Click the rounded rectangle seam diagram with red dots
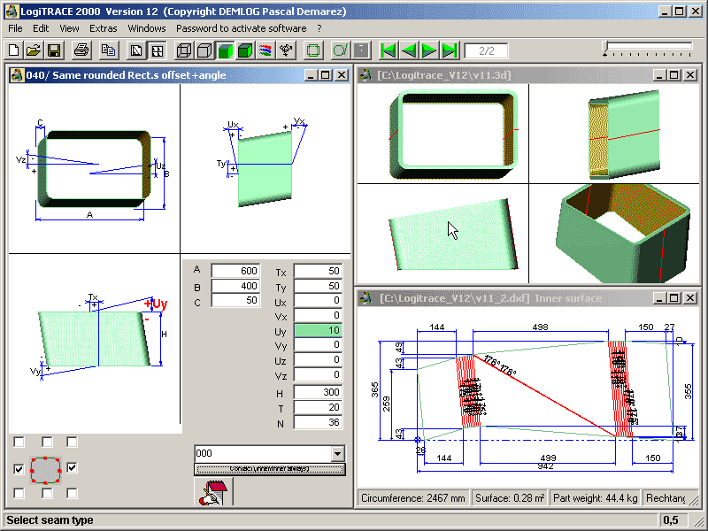Image resolution: width=708 pixels, height=531 pixels. point(46,470)
